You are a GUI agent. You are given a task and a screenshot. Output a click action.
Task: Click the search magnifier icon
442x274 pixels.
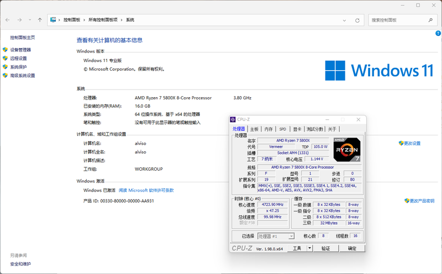pyautogui.click(x=430, y=20)
